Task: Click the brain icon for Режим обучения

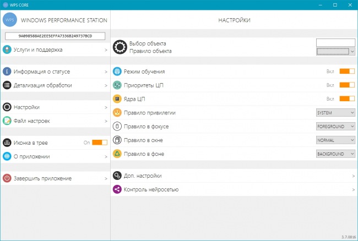Action: (117, 72)
